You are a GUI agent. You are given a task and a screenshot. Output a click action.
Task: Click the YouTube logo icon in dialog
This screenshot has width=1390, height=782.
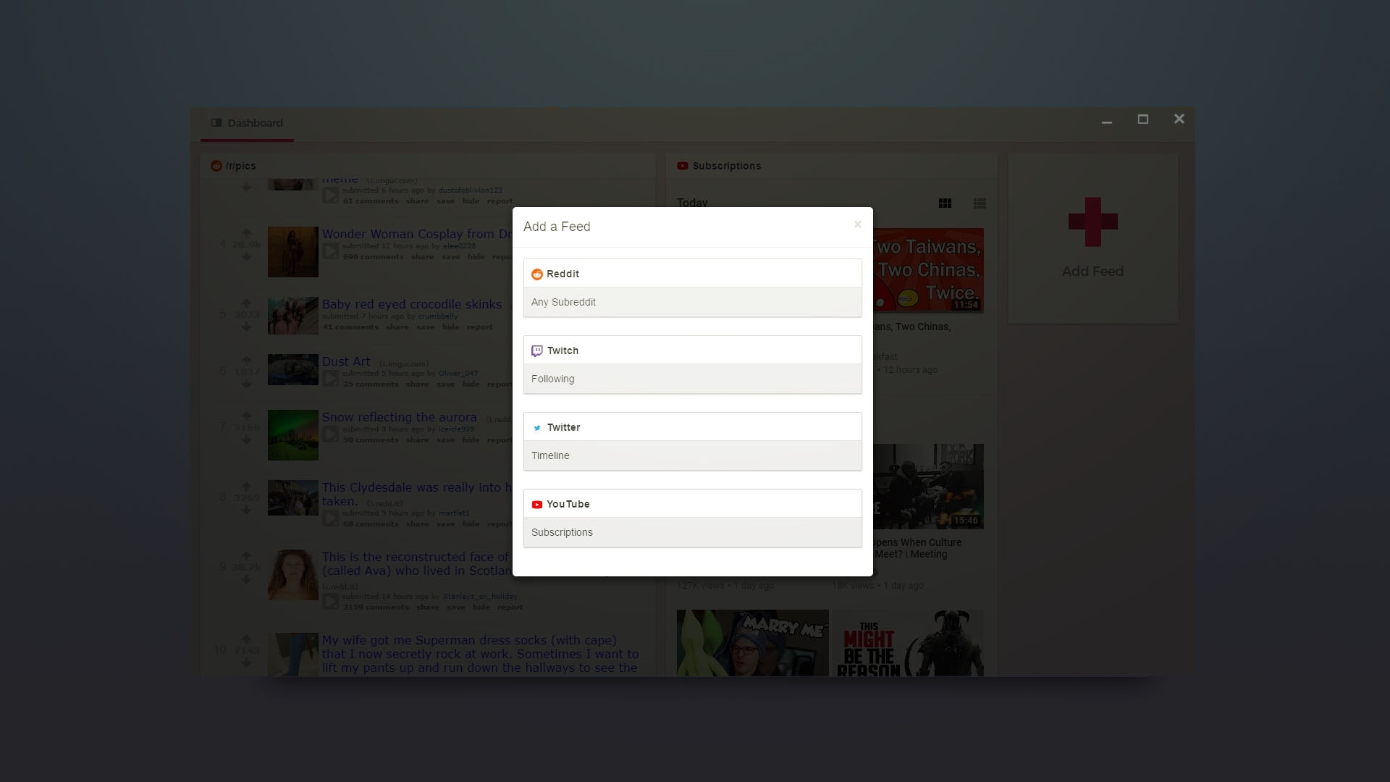537,505
